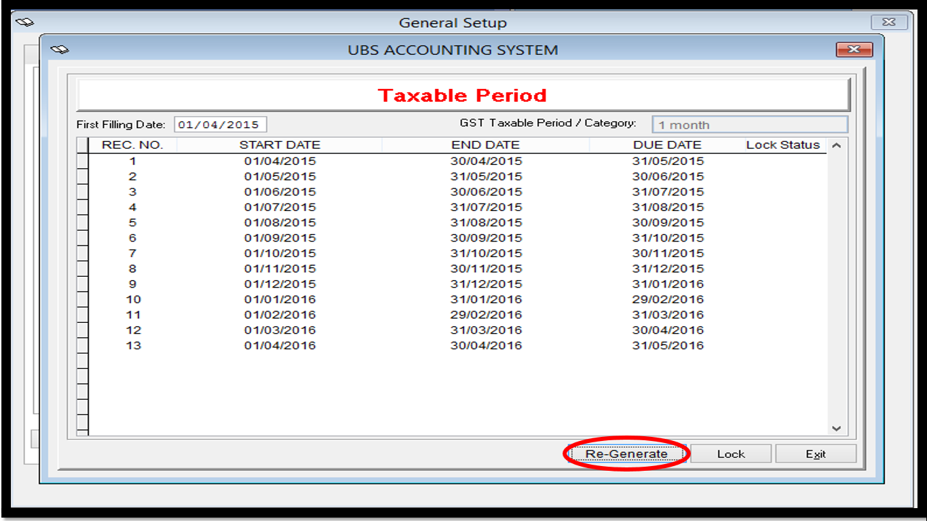
Task: Click due date 30/06/2015 of record 2
Action: (x=668, y=176)
